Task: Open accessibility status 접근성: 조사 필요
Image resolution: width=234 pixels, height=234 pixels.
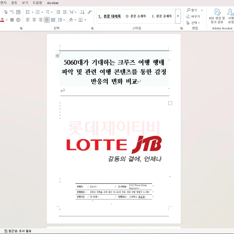Action: (x=18, y=231)
